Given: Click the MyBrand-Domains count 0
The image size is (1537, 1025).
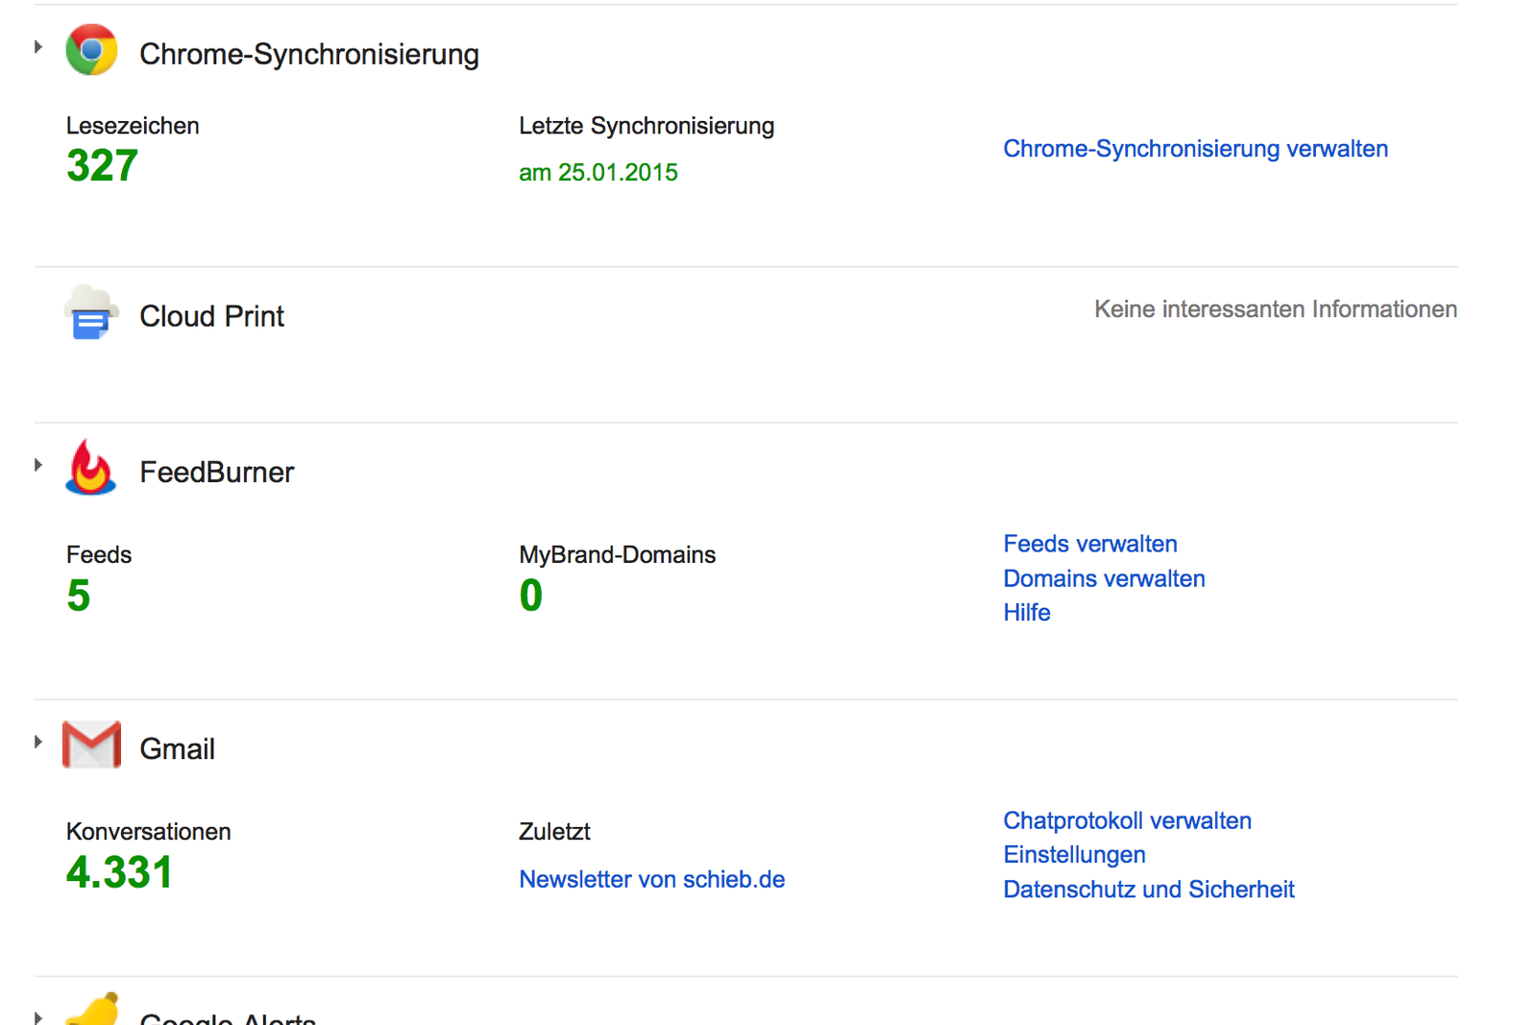Looking at the screenshot, I should coord(530,596).
